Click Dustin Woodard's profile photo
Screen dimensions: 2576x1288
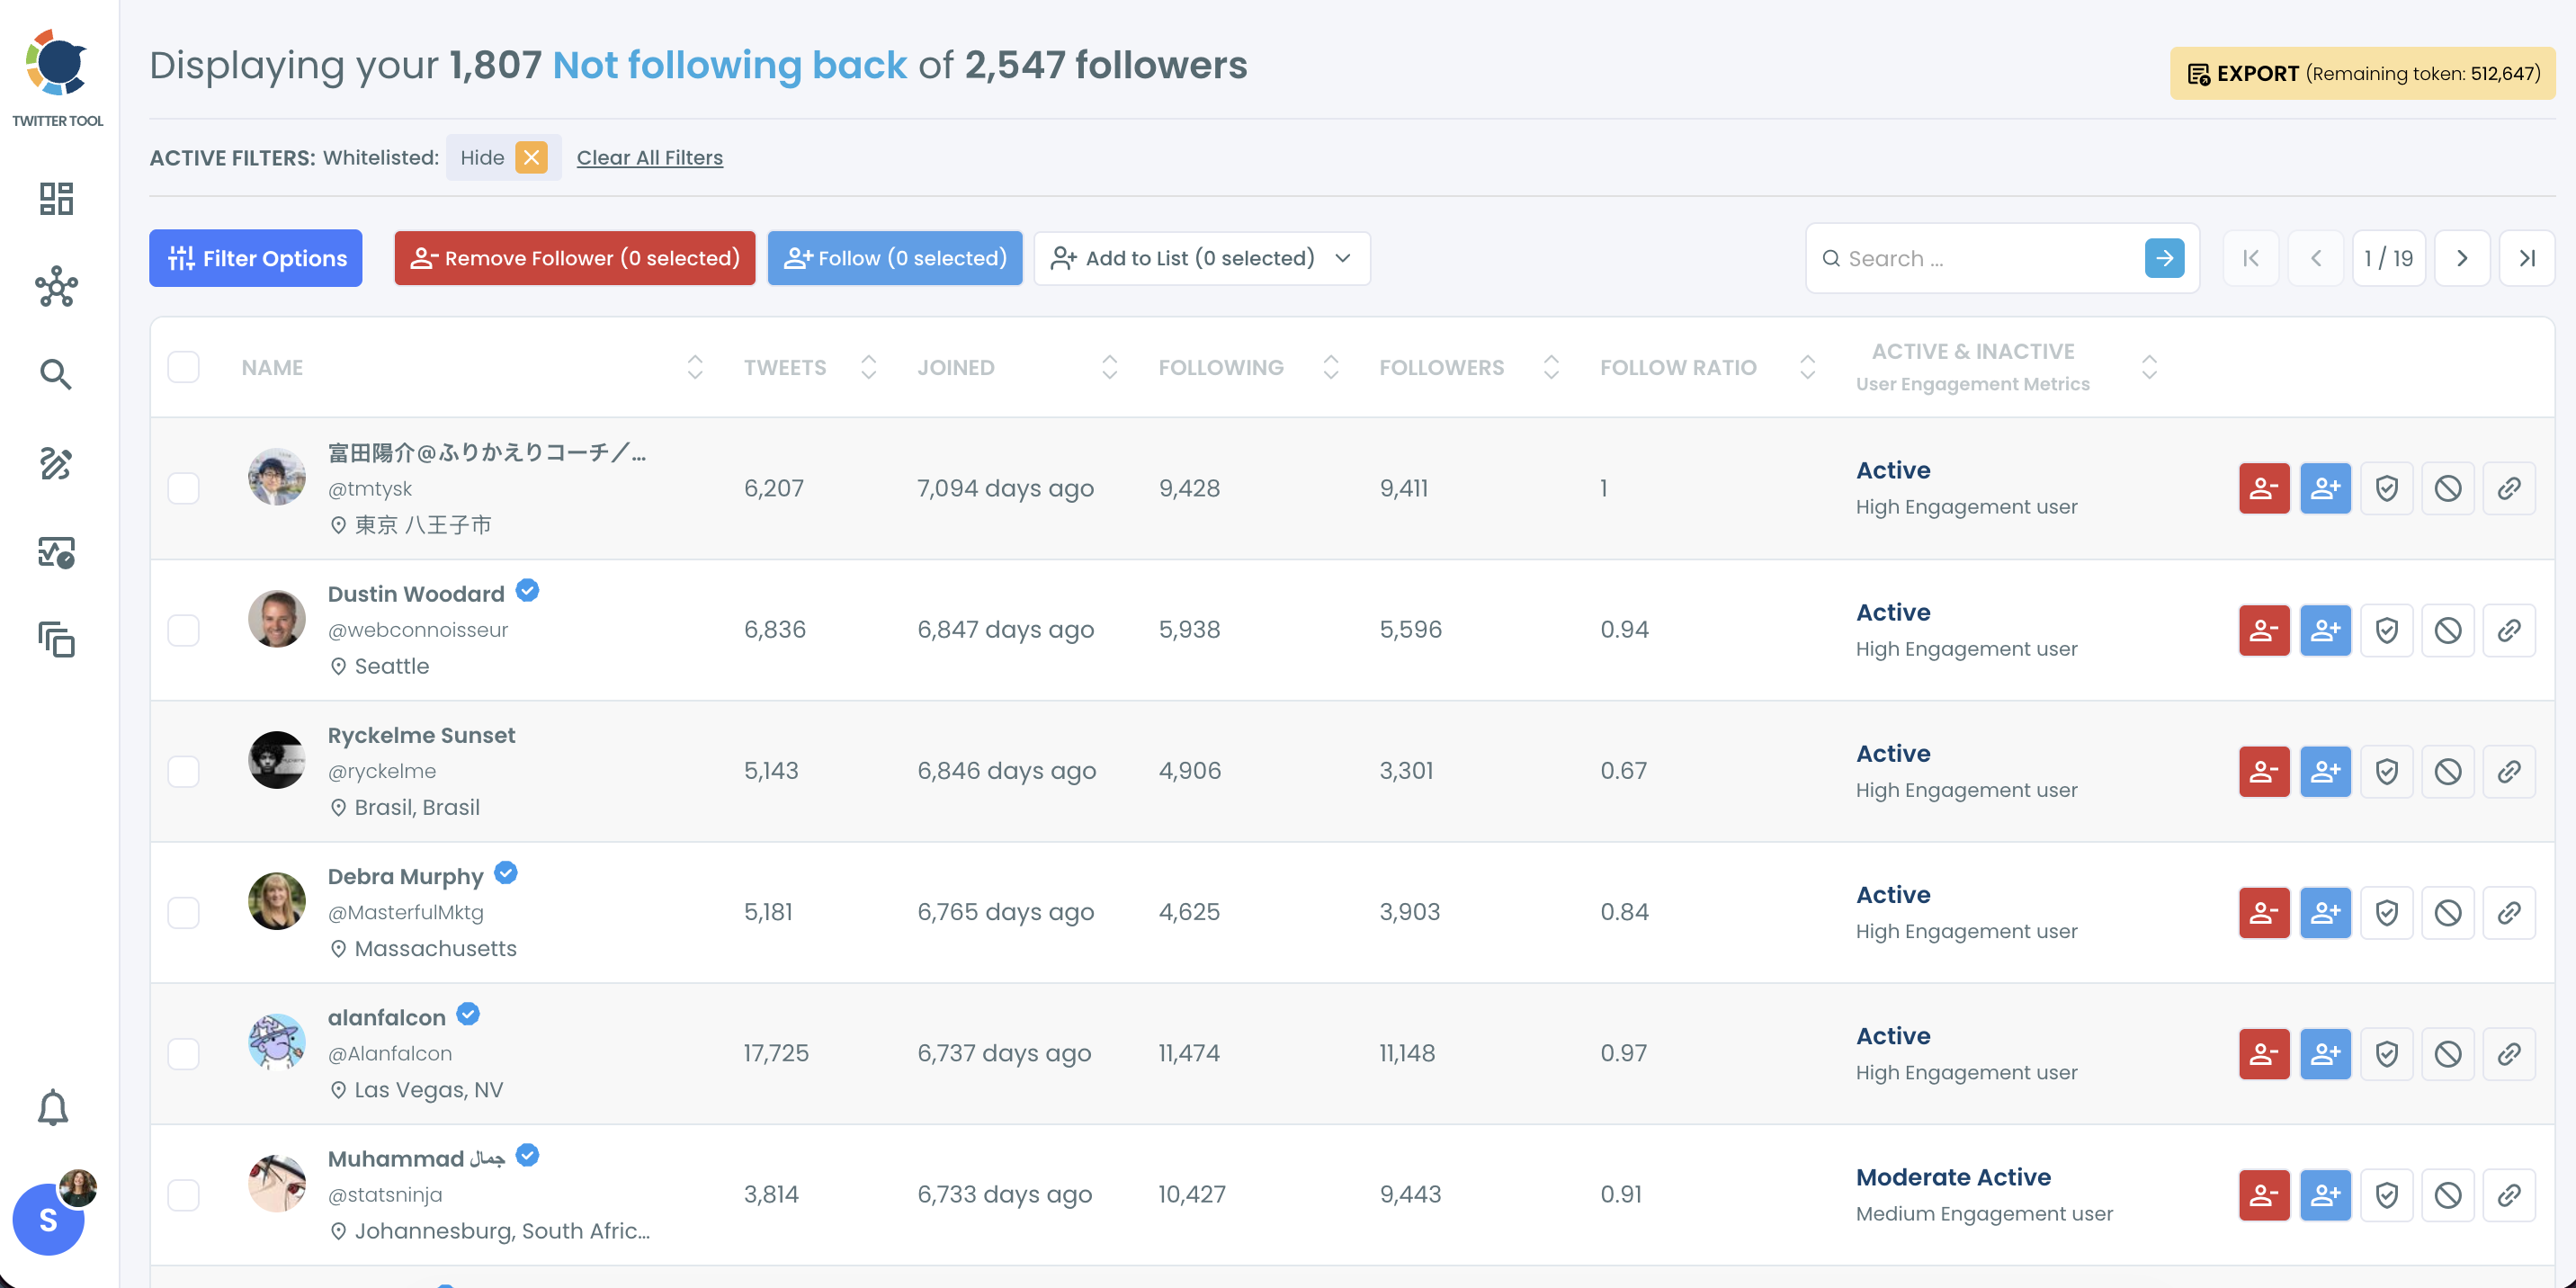[276, 618]
